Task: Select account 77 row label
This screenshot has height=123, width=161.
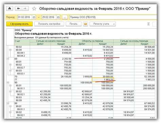Action: tap(16, 80)
